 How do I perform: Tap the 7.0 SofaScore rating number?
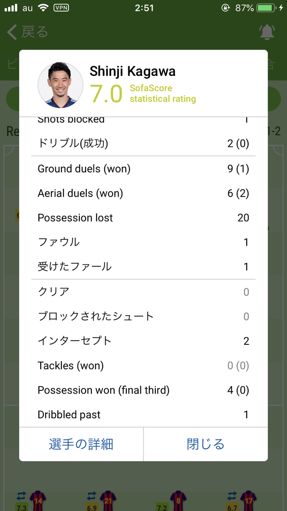(x=106, y=94)
